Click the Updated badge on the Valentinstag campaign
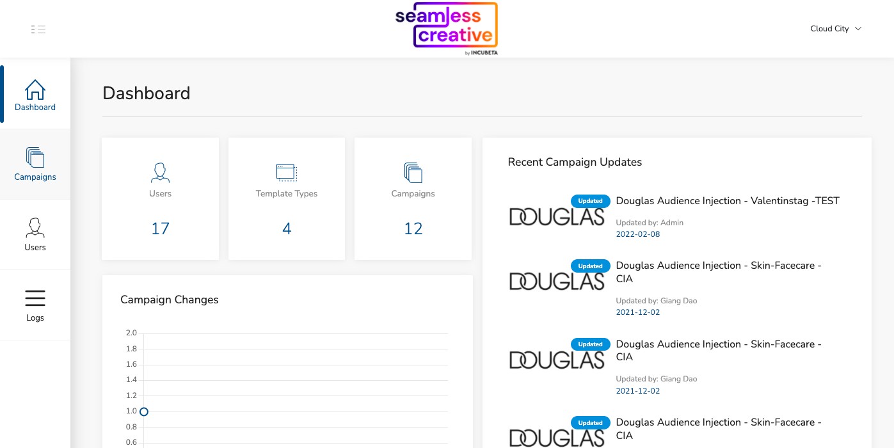Image resolution: width=894 pixels, height=448 pixels. [590, 201]
